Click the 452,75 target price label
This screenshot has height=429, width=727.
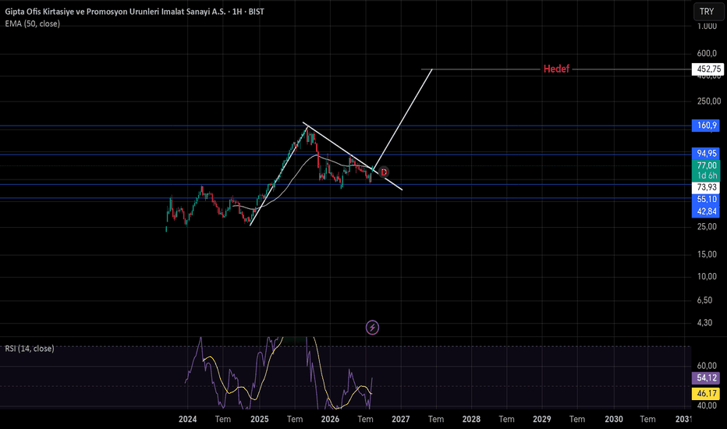[707, 69]
